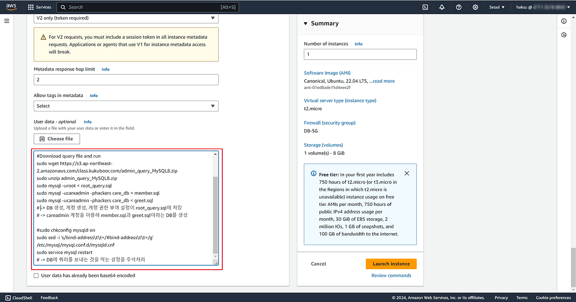Click the Choose file button
The image size is (576, 302).
(57, 139)
